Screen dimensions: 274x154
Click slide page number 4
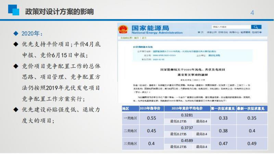[x=252, y=13]
